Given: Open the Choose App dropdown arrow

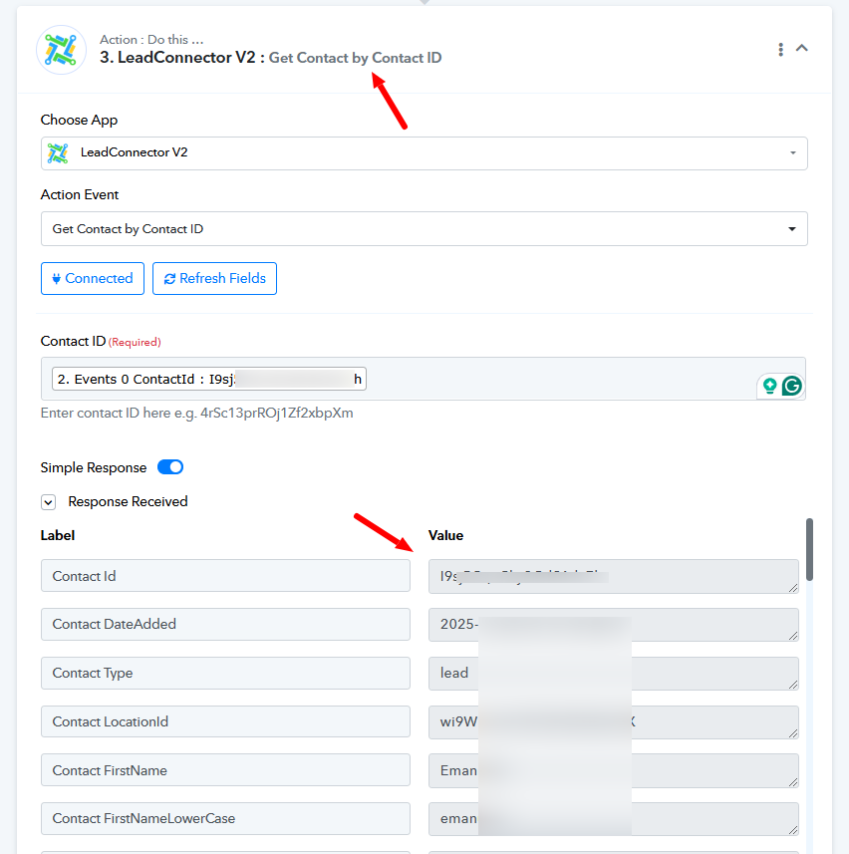Looking at the screenshot, I should [793, 153].
